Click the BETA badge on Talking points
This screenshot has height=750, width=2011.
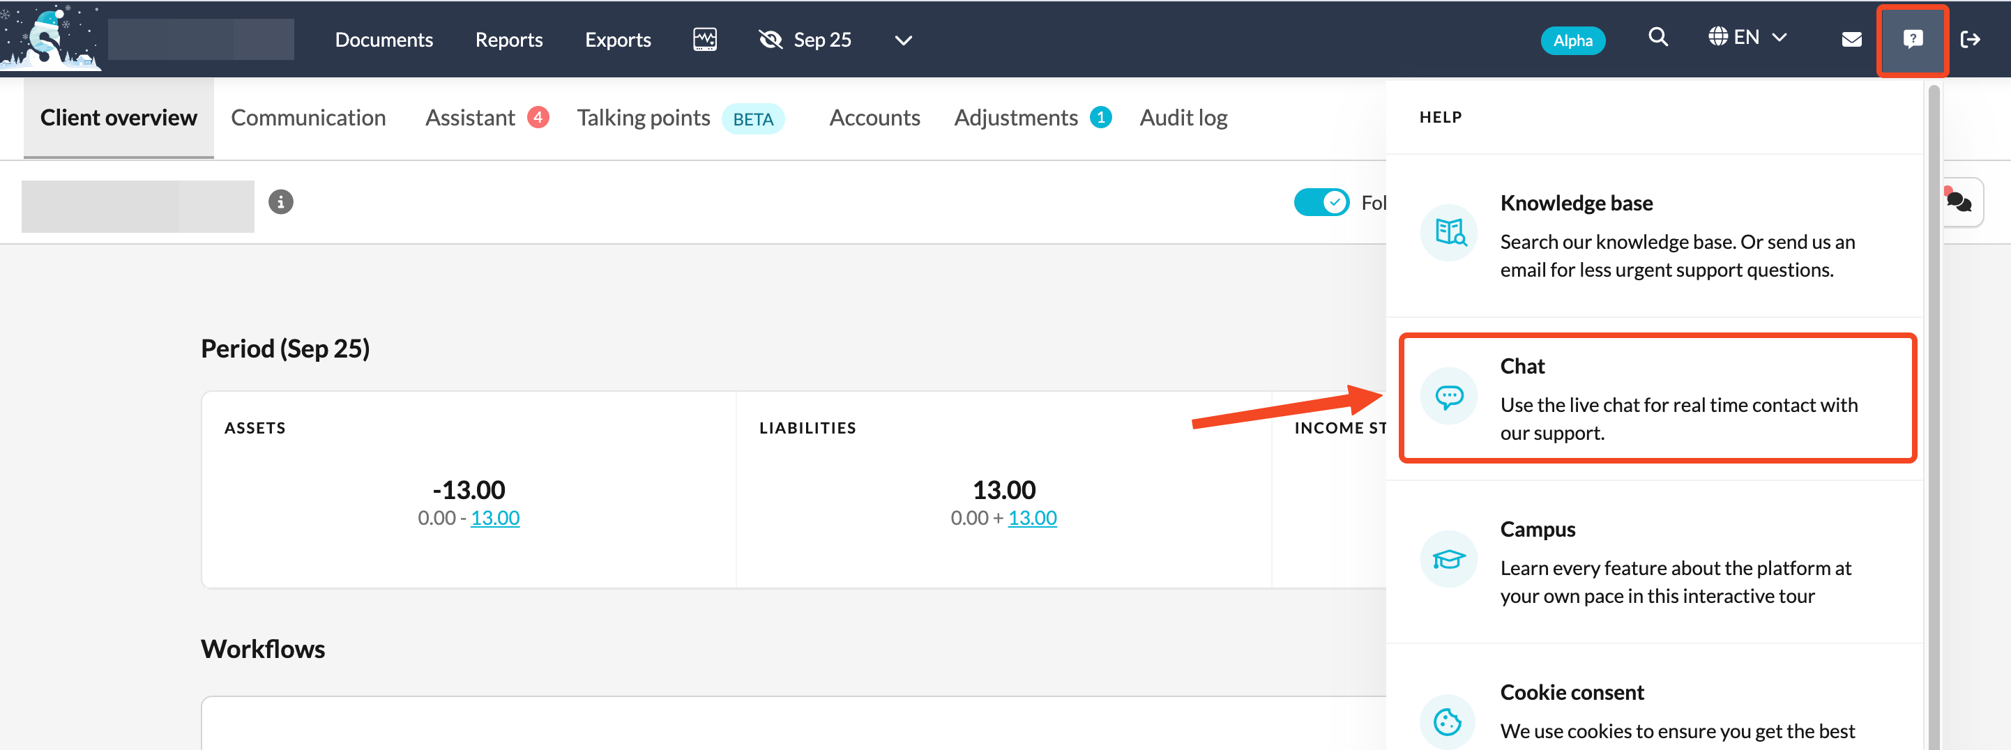(752, 118)
